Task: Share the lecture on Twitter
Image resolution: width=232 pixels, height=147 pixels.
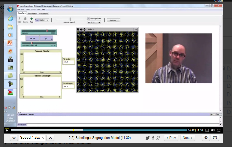Action: [x=148, y=138]
